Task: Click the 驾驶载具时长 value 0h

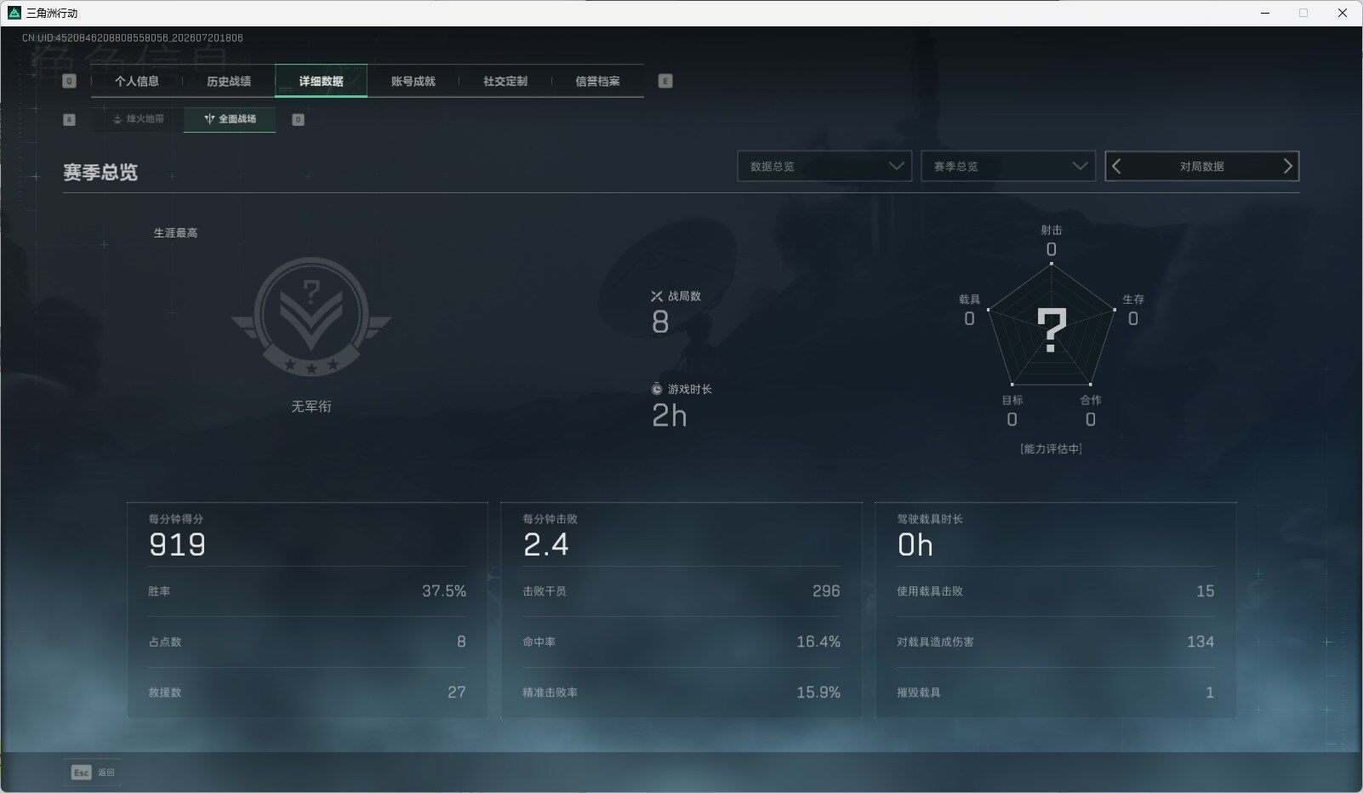Action: tap(915, 545)
